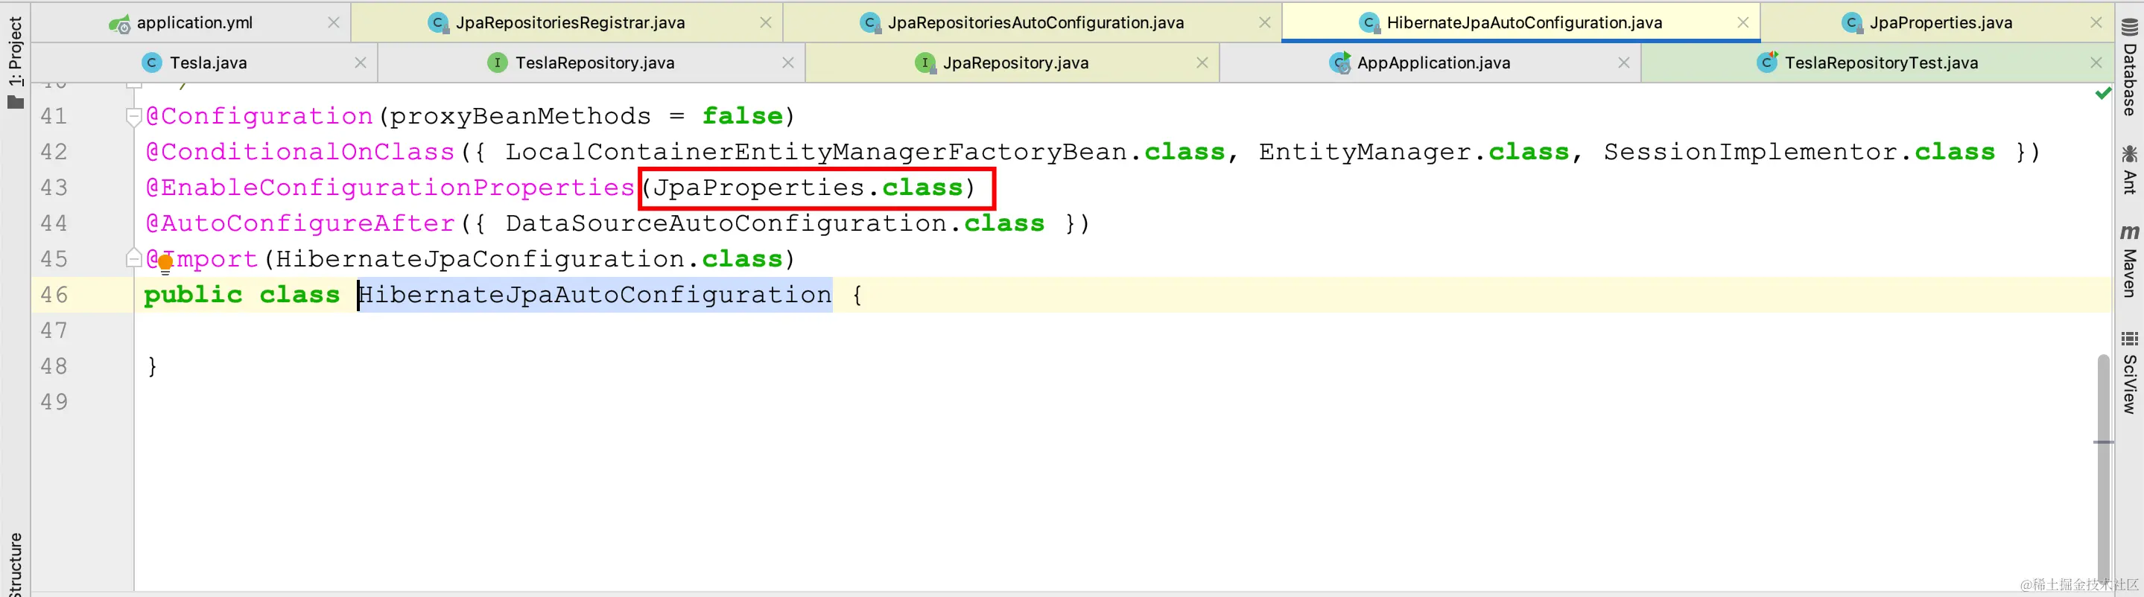Click Tesla.java class icon

coord(151,63)
